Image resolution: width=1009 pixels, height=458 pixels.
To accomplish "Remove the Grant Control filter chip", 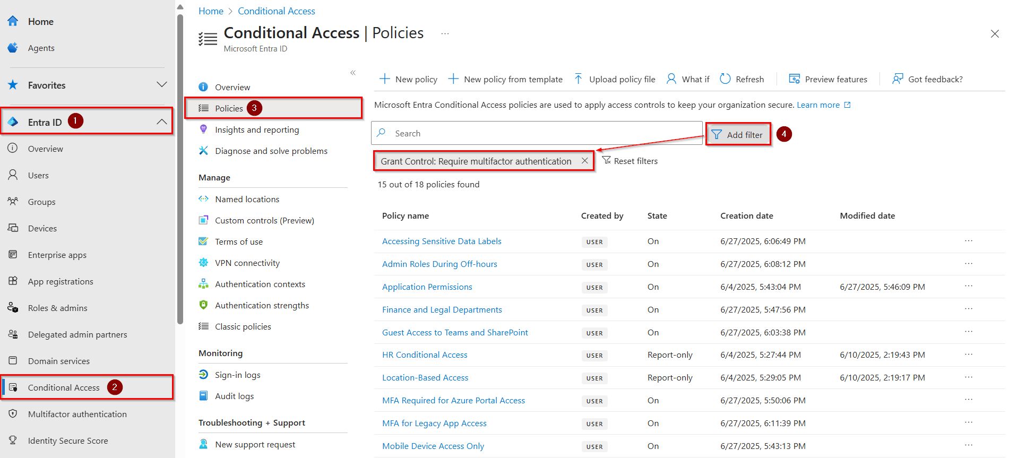I will click(584, 161).
